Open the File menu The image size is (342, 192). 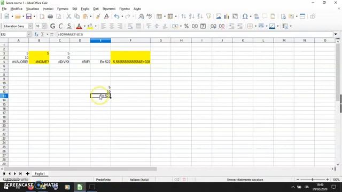coord(4,9)
